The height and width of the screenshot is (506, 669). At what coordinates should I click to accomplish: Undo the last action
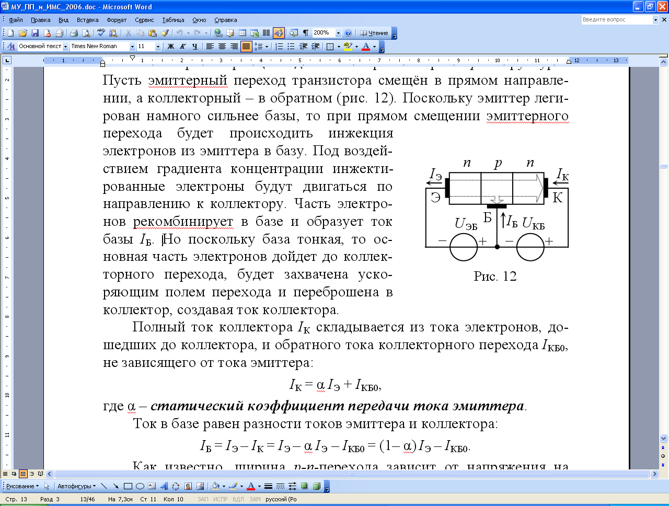[x=179, y=33]
